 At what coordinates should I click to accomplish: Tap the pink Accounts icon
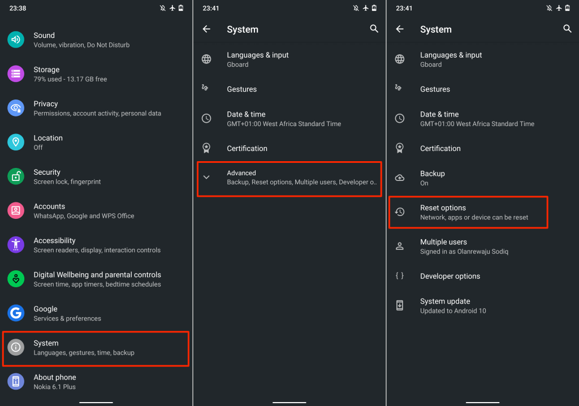(16, 211)
